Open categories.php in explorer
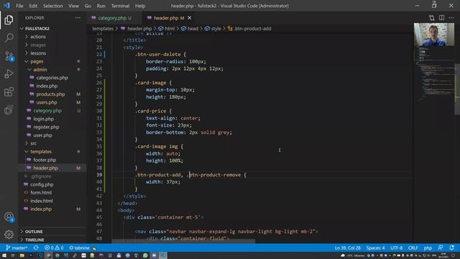The width and height of the screenshot is (460, 259). (52, 78)
